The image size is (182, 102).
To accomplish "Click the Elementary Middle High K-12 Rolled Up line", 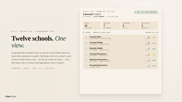I will click(33, 68).
